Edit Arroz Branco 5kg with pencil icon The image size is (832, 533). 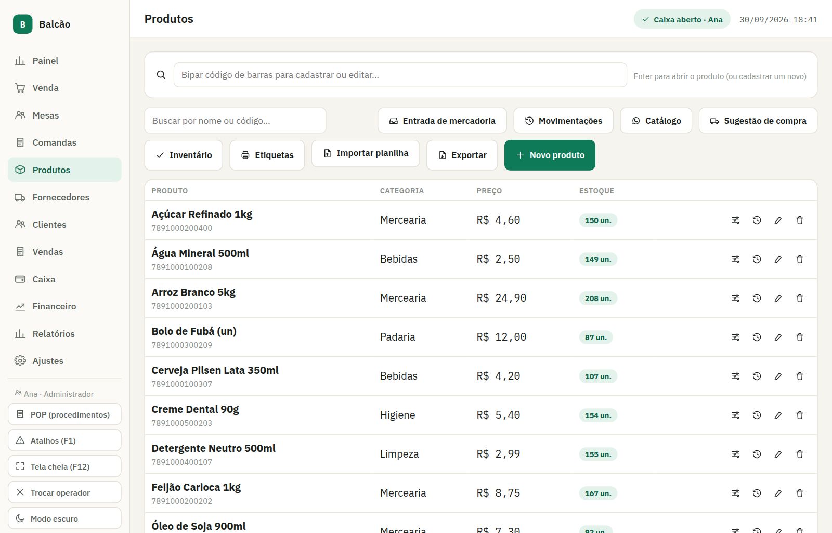point(778,298)
